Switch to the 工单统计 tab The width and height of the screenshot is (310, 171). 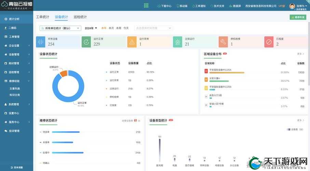(42, 17)
